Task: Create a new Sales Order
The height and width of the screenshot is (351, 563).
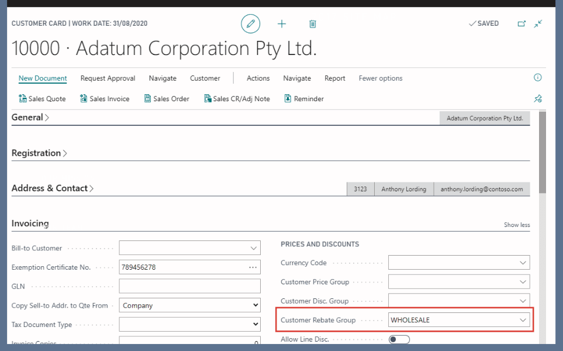Action: point(167,99)
